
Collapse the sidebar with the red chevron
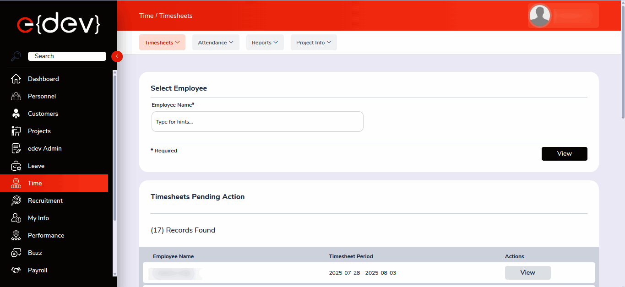click(x=117, y=56)
